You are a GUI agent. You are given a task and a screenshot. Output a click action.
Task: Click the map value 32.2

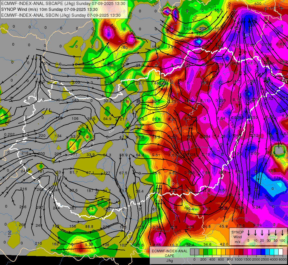pyautogui.click(x=108, y=101)
